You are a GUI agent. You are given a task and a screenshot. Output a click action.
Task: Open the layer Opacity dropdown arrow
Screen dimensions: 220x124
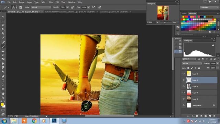[x=218, y=63]
